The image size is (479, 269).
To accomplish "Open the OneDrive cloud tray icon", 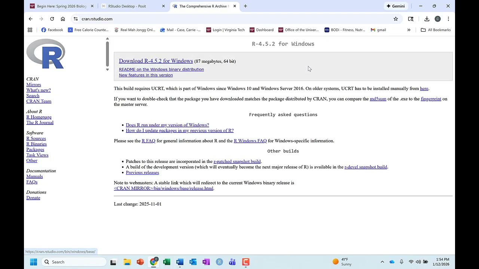I will point(392,262).
